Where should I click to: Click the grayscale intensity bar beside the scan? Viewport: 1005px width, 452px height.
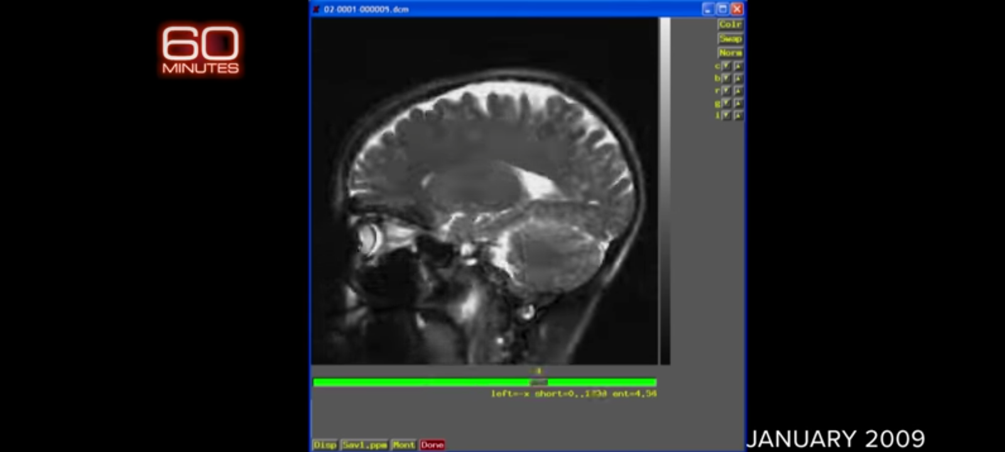[x=665, y=188]
